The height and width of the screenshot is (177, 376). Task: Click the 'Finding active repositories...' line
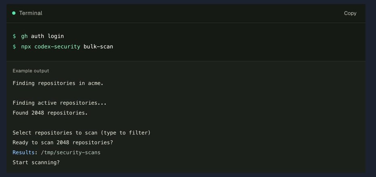(59, 103)
